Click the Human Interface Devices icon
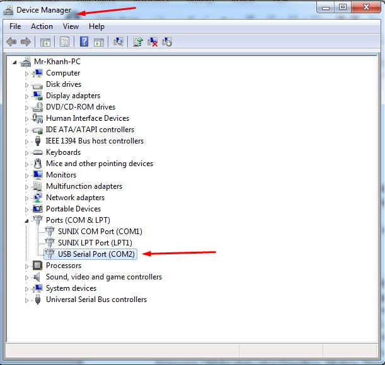 coord(38,118)
